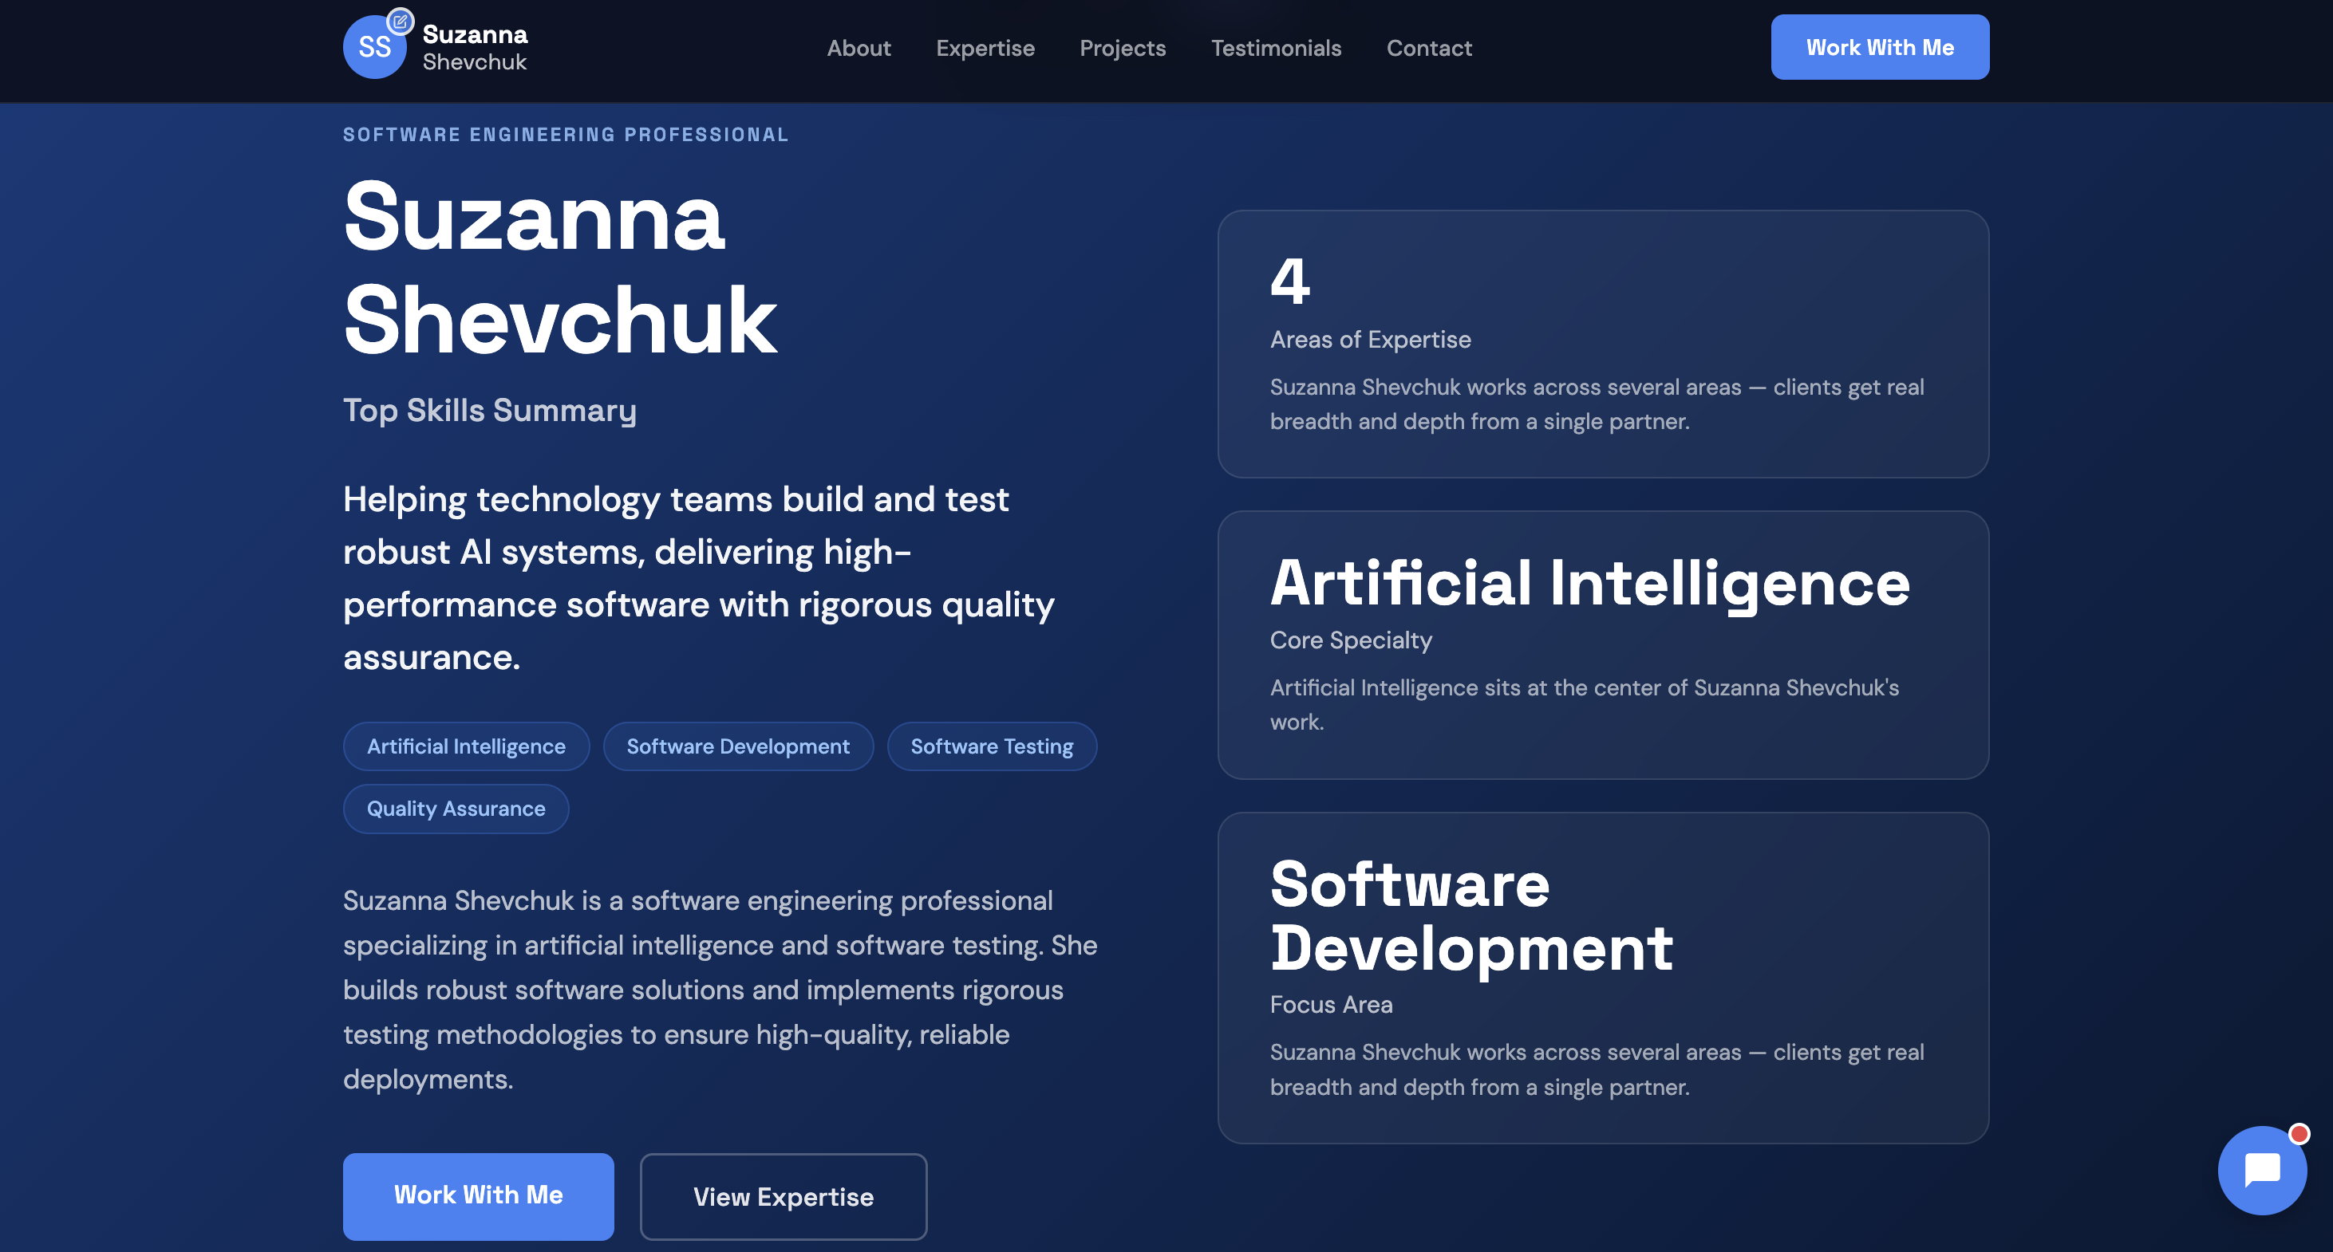
Task: Click the 'Helping technology teams build' tagline
Action: [698, 577]
